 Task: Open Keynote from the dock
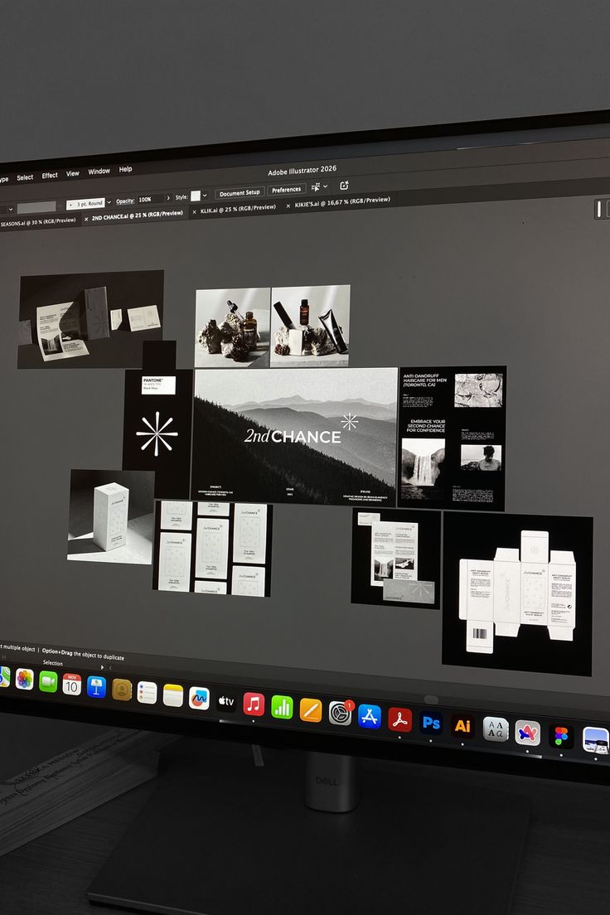tap(96, 687)
